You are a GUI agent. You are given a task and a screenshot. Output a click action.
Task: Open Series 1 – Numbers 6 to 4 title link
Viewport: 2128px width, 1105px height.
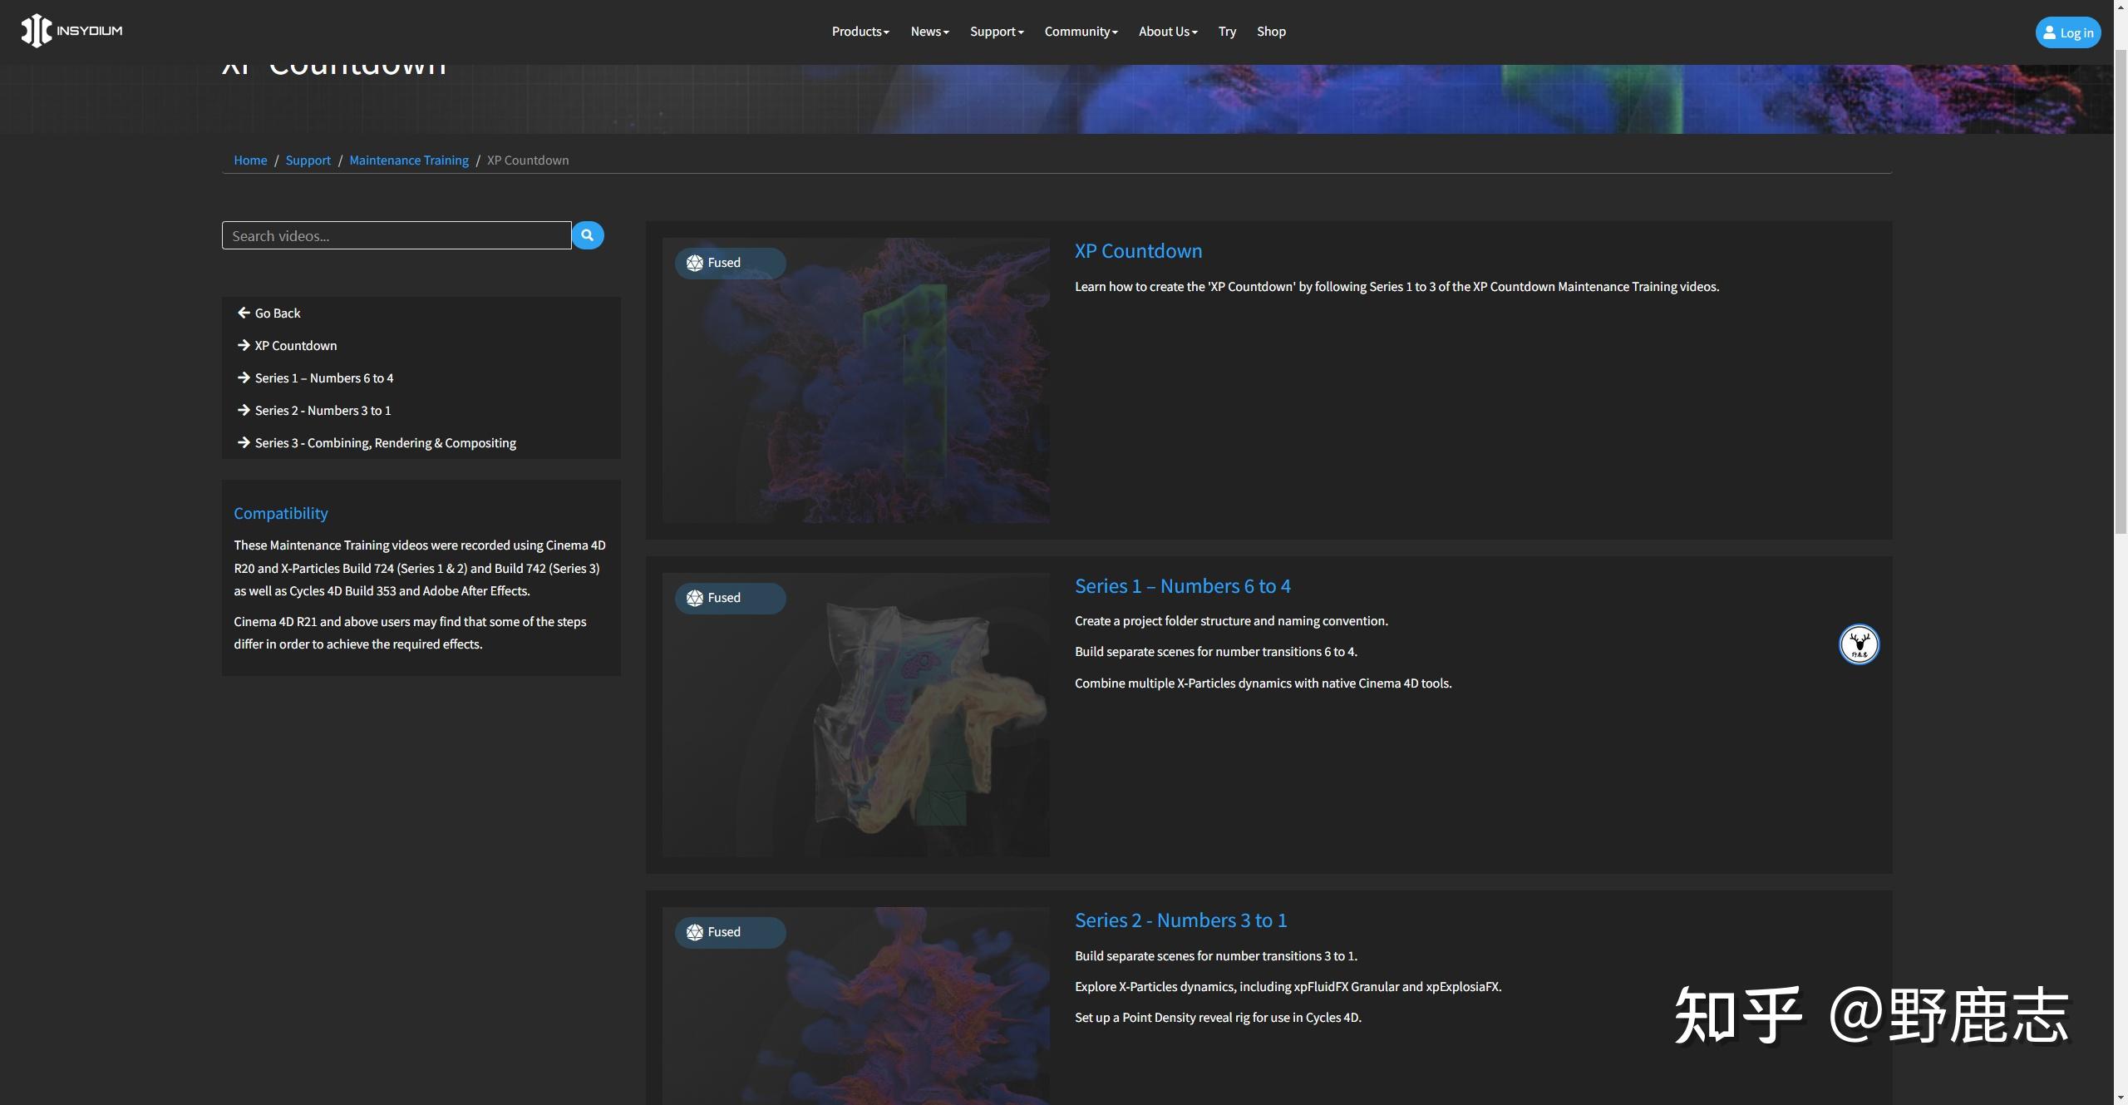click(1182, 586)
